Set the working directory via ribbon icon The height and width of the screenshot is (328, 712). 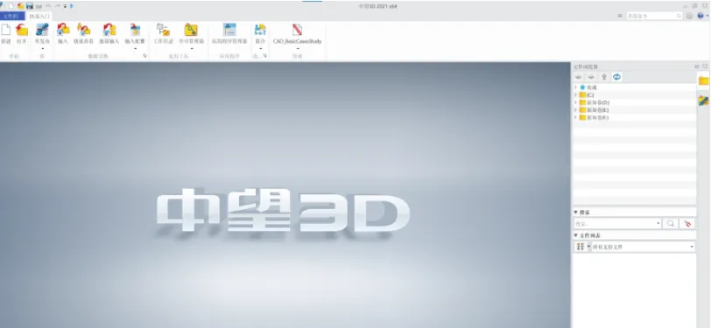coord(163,31)
